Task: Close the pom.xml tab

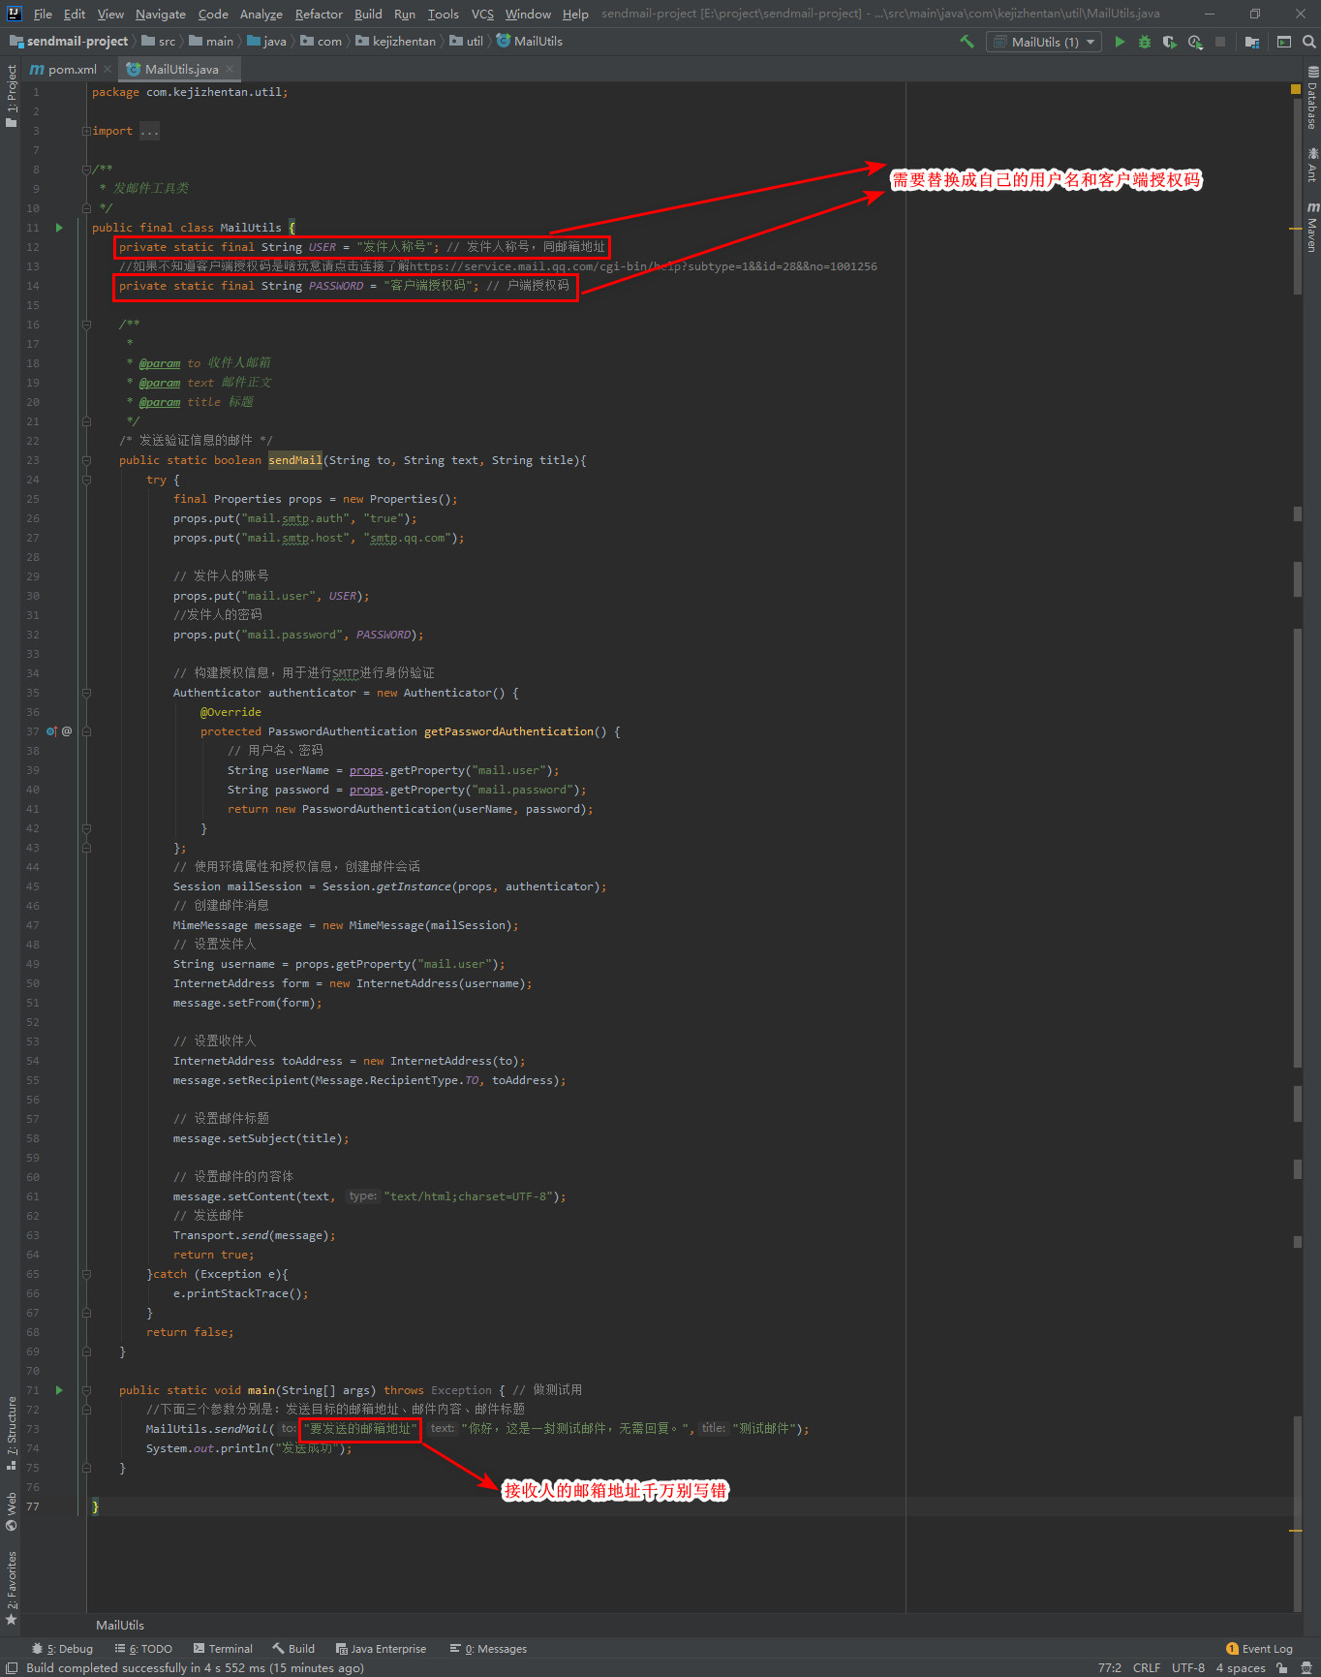Action: pos(108,70)
